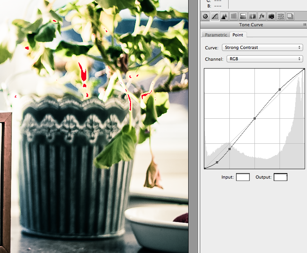Select the upper-right highlight curve point

tap(280, 89)
